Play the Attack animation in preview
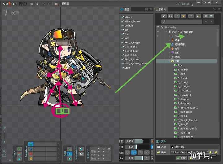 point(128,17)
